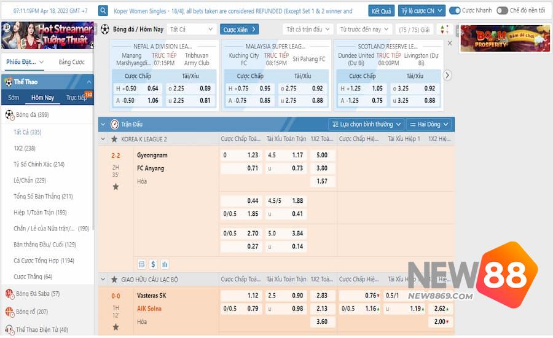The image size is (553, 338).
Task: Select Tổng Số Bàn Thắng (211) market
Action: tap(43, 196)
